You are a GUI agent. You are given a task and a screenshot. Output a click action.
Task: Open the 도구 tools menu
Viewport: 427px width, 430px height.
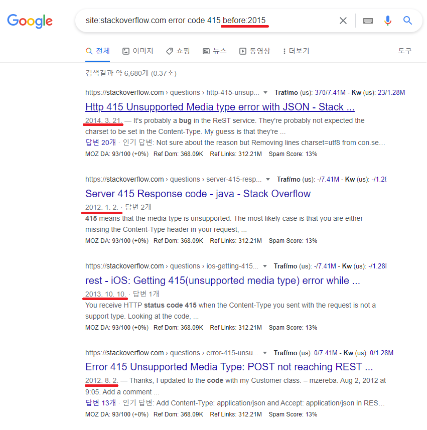point(405,51)
